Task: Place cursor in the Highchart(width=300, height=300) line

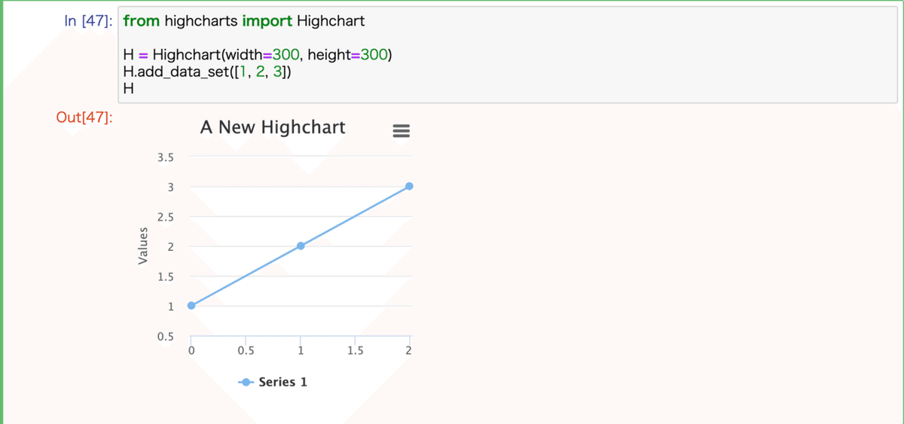Action: 257,55
